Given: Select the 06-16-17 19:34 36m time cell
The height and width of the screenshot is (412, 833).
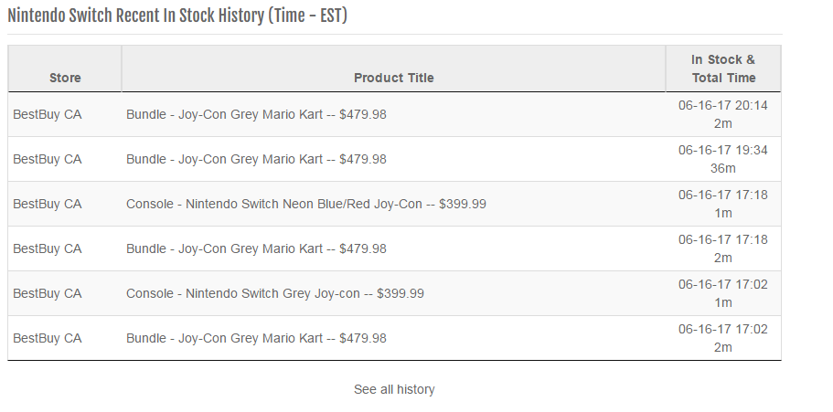Looking at the screenshot, I should [723, 159].
